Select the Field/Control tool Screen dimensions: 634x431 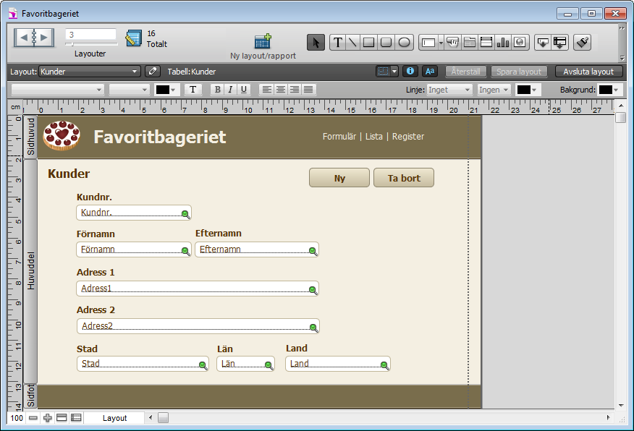click(428, 43)
